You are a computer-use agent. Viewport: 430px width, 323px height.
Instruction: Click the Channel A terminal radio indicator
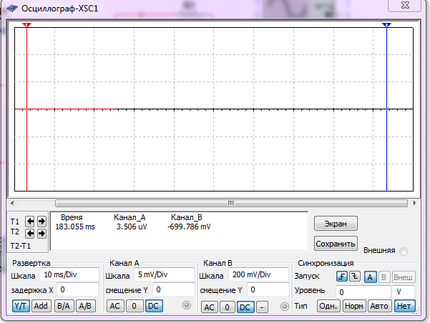187,305
